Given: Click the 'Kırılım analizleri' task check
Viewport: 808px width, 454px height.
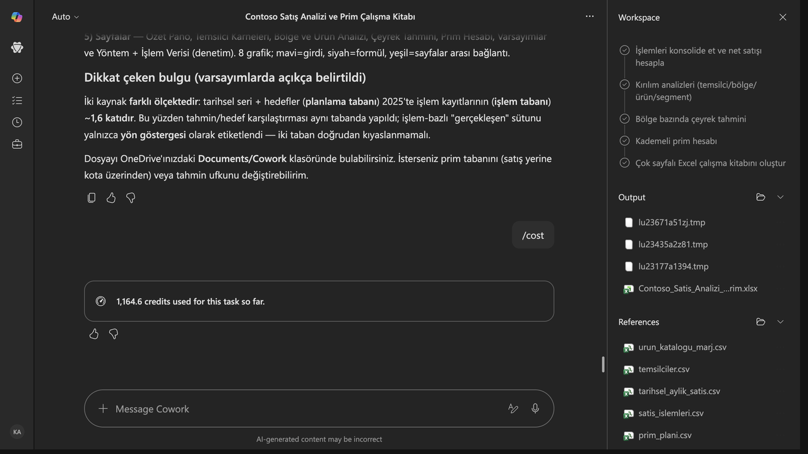Looking at the screenshot, I should click(624, 84).
